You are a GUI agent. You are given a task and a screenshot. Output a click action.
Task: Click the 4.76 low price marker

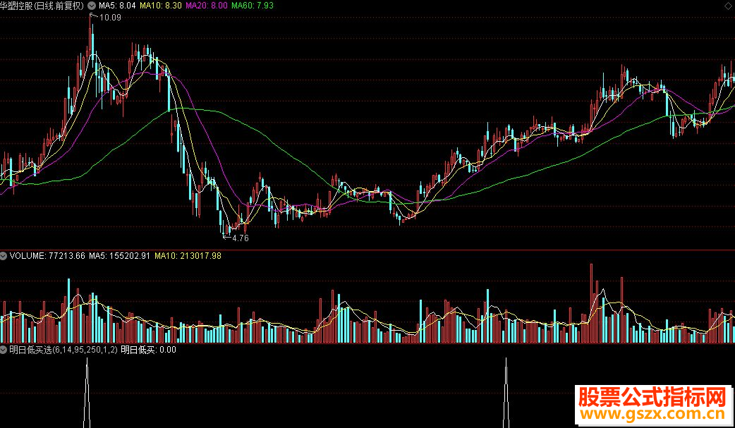pyautogui.click(x=241, y=238)
